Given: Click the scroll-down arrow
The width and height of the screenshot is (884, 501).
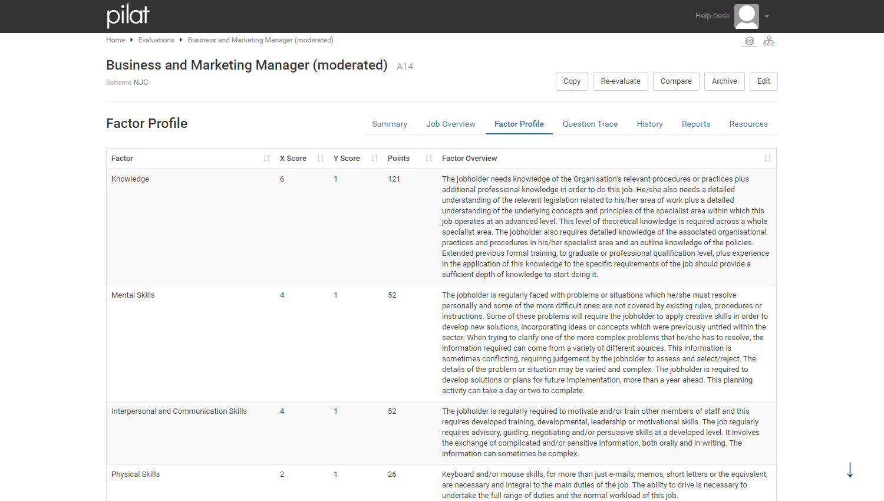Looking at the screenshot, I should click(850, 470).
